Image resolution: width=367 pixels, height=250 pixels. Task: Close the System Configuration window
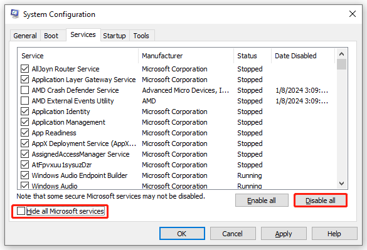pyautogui.click(x=352, y=14)
